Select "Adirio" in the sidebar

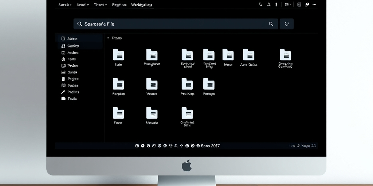click(80, 39)
